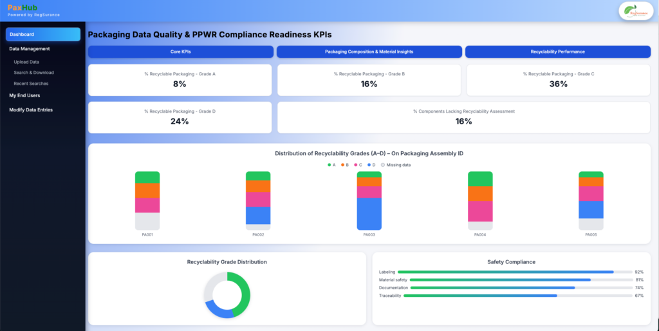Click the PaxHub logo in header
Viewport: 659px width, 331px height.
pos(23,8)
